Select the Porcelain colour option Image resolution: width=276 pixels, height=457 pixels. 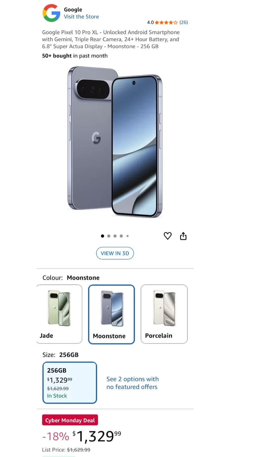[164, 314]
